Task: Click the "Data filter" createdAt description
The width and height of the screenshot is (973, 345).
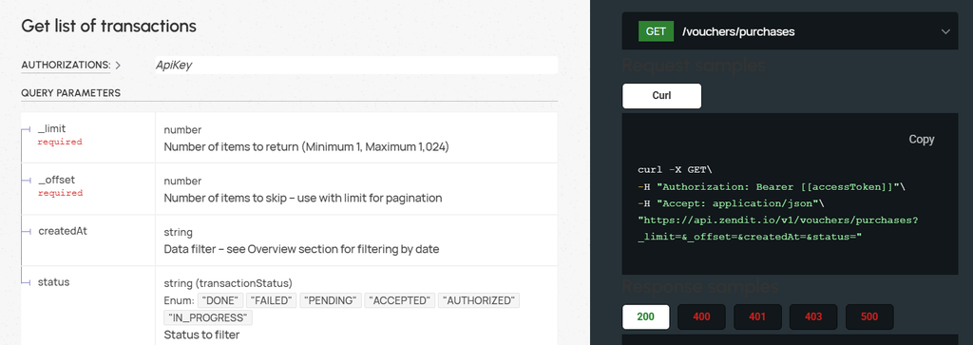Action: (301, 249)
